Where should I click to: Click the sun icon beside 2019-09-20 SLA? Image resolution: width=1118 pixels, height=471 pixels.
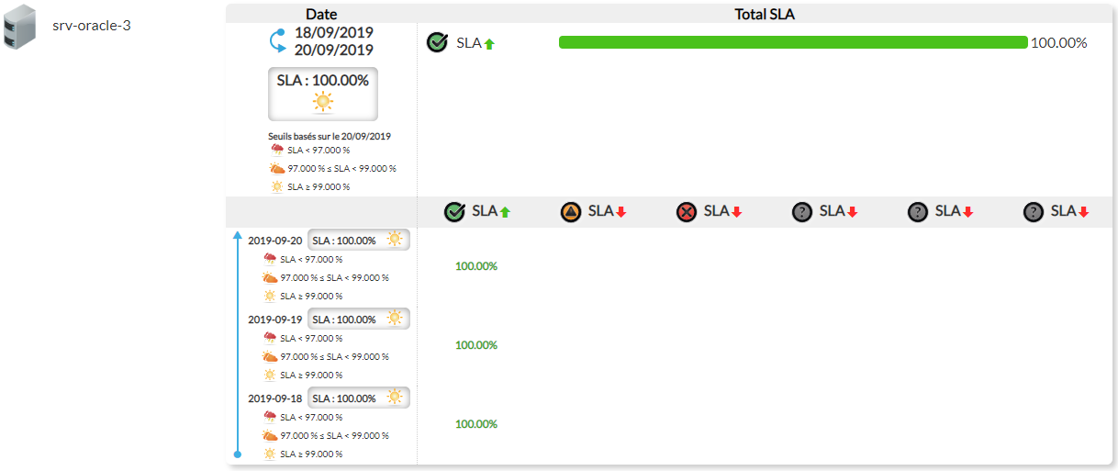pyautogui.click(x=395, y=240)
